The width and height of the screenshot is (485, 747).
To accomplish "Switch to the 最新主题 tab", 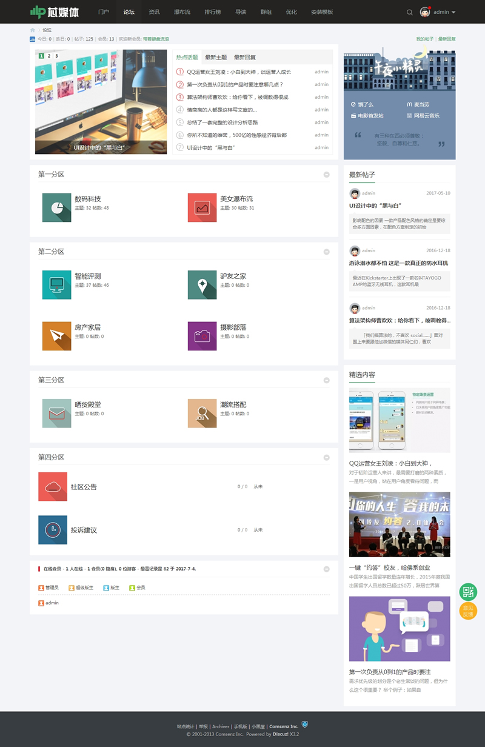I will pyautogui.click(x=216, y=58).
